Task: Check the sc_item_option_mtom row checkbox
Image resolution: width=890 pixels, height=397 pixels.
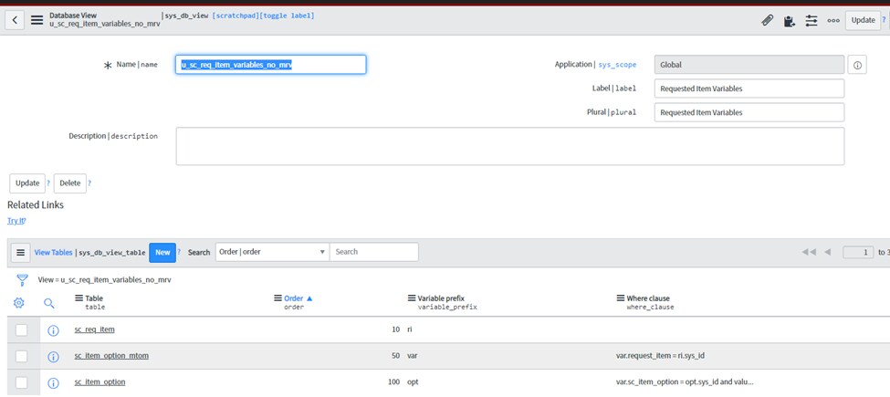Action: point(21,357)
